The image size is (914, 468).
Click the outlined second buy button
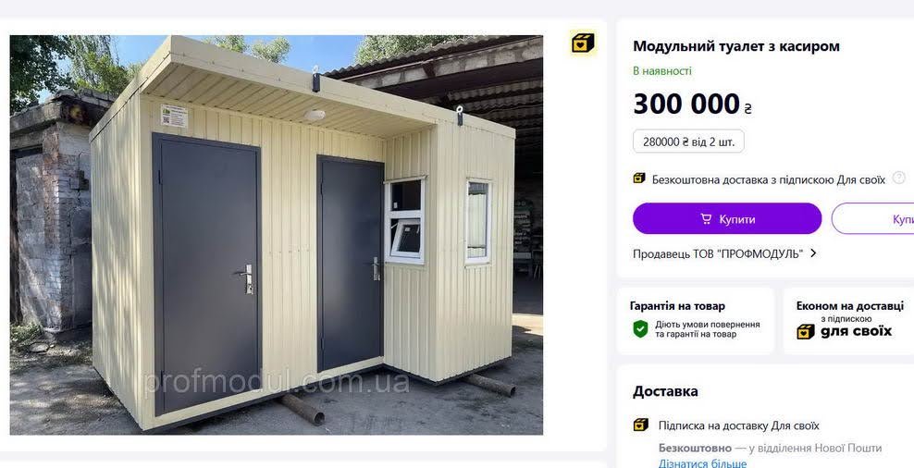tap(872, 218)
